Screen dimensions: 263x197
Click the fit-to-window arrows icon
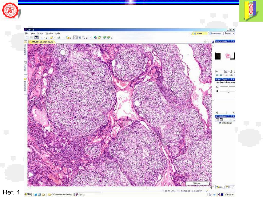click(x=221, y=75)
